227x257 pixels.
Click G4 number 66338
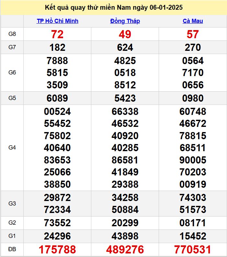[125, 111]
